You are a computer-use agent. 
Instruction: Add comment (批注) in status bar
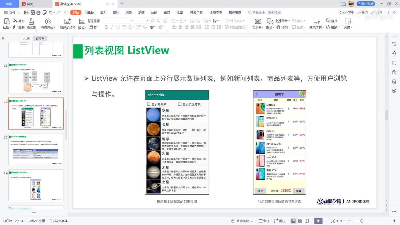(280, 221)
